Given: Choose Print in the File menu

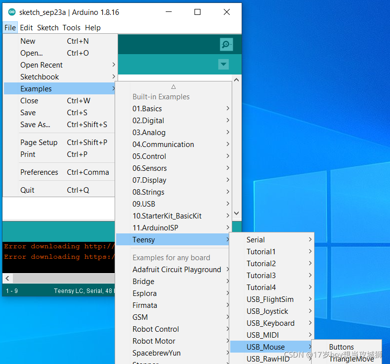Looking at the screenshot, I should point(60,154).
